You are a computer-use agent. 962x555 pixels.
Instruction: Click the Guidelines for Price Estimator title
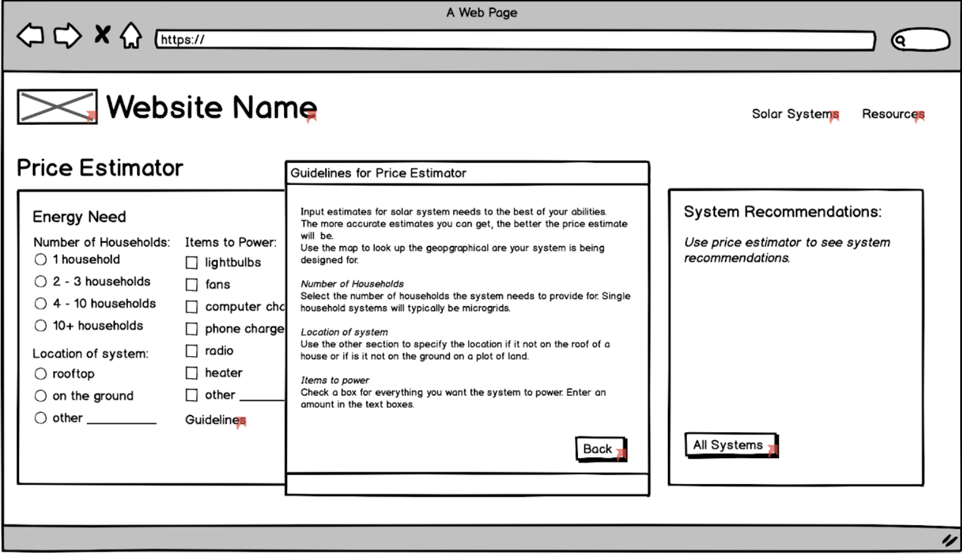pyautogui.click(x=378, y=173)
